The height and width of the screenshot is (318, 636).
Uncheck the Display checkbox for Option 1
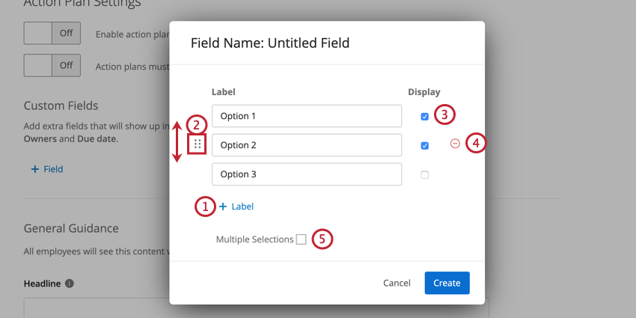coord(425,117)
